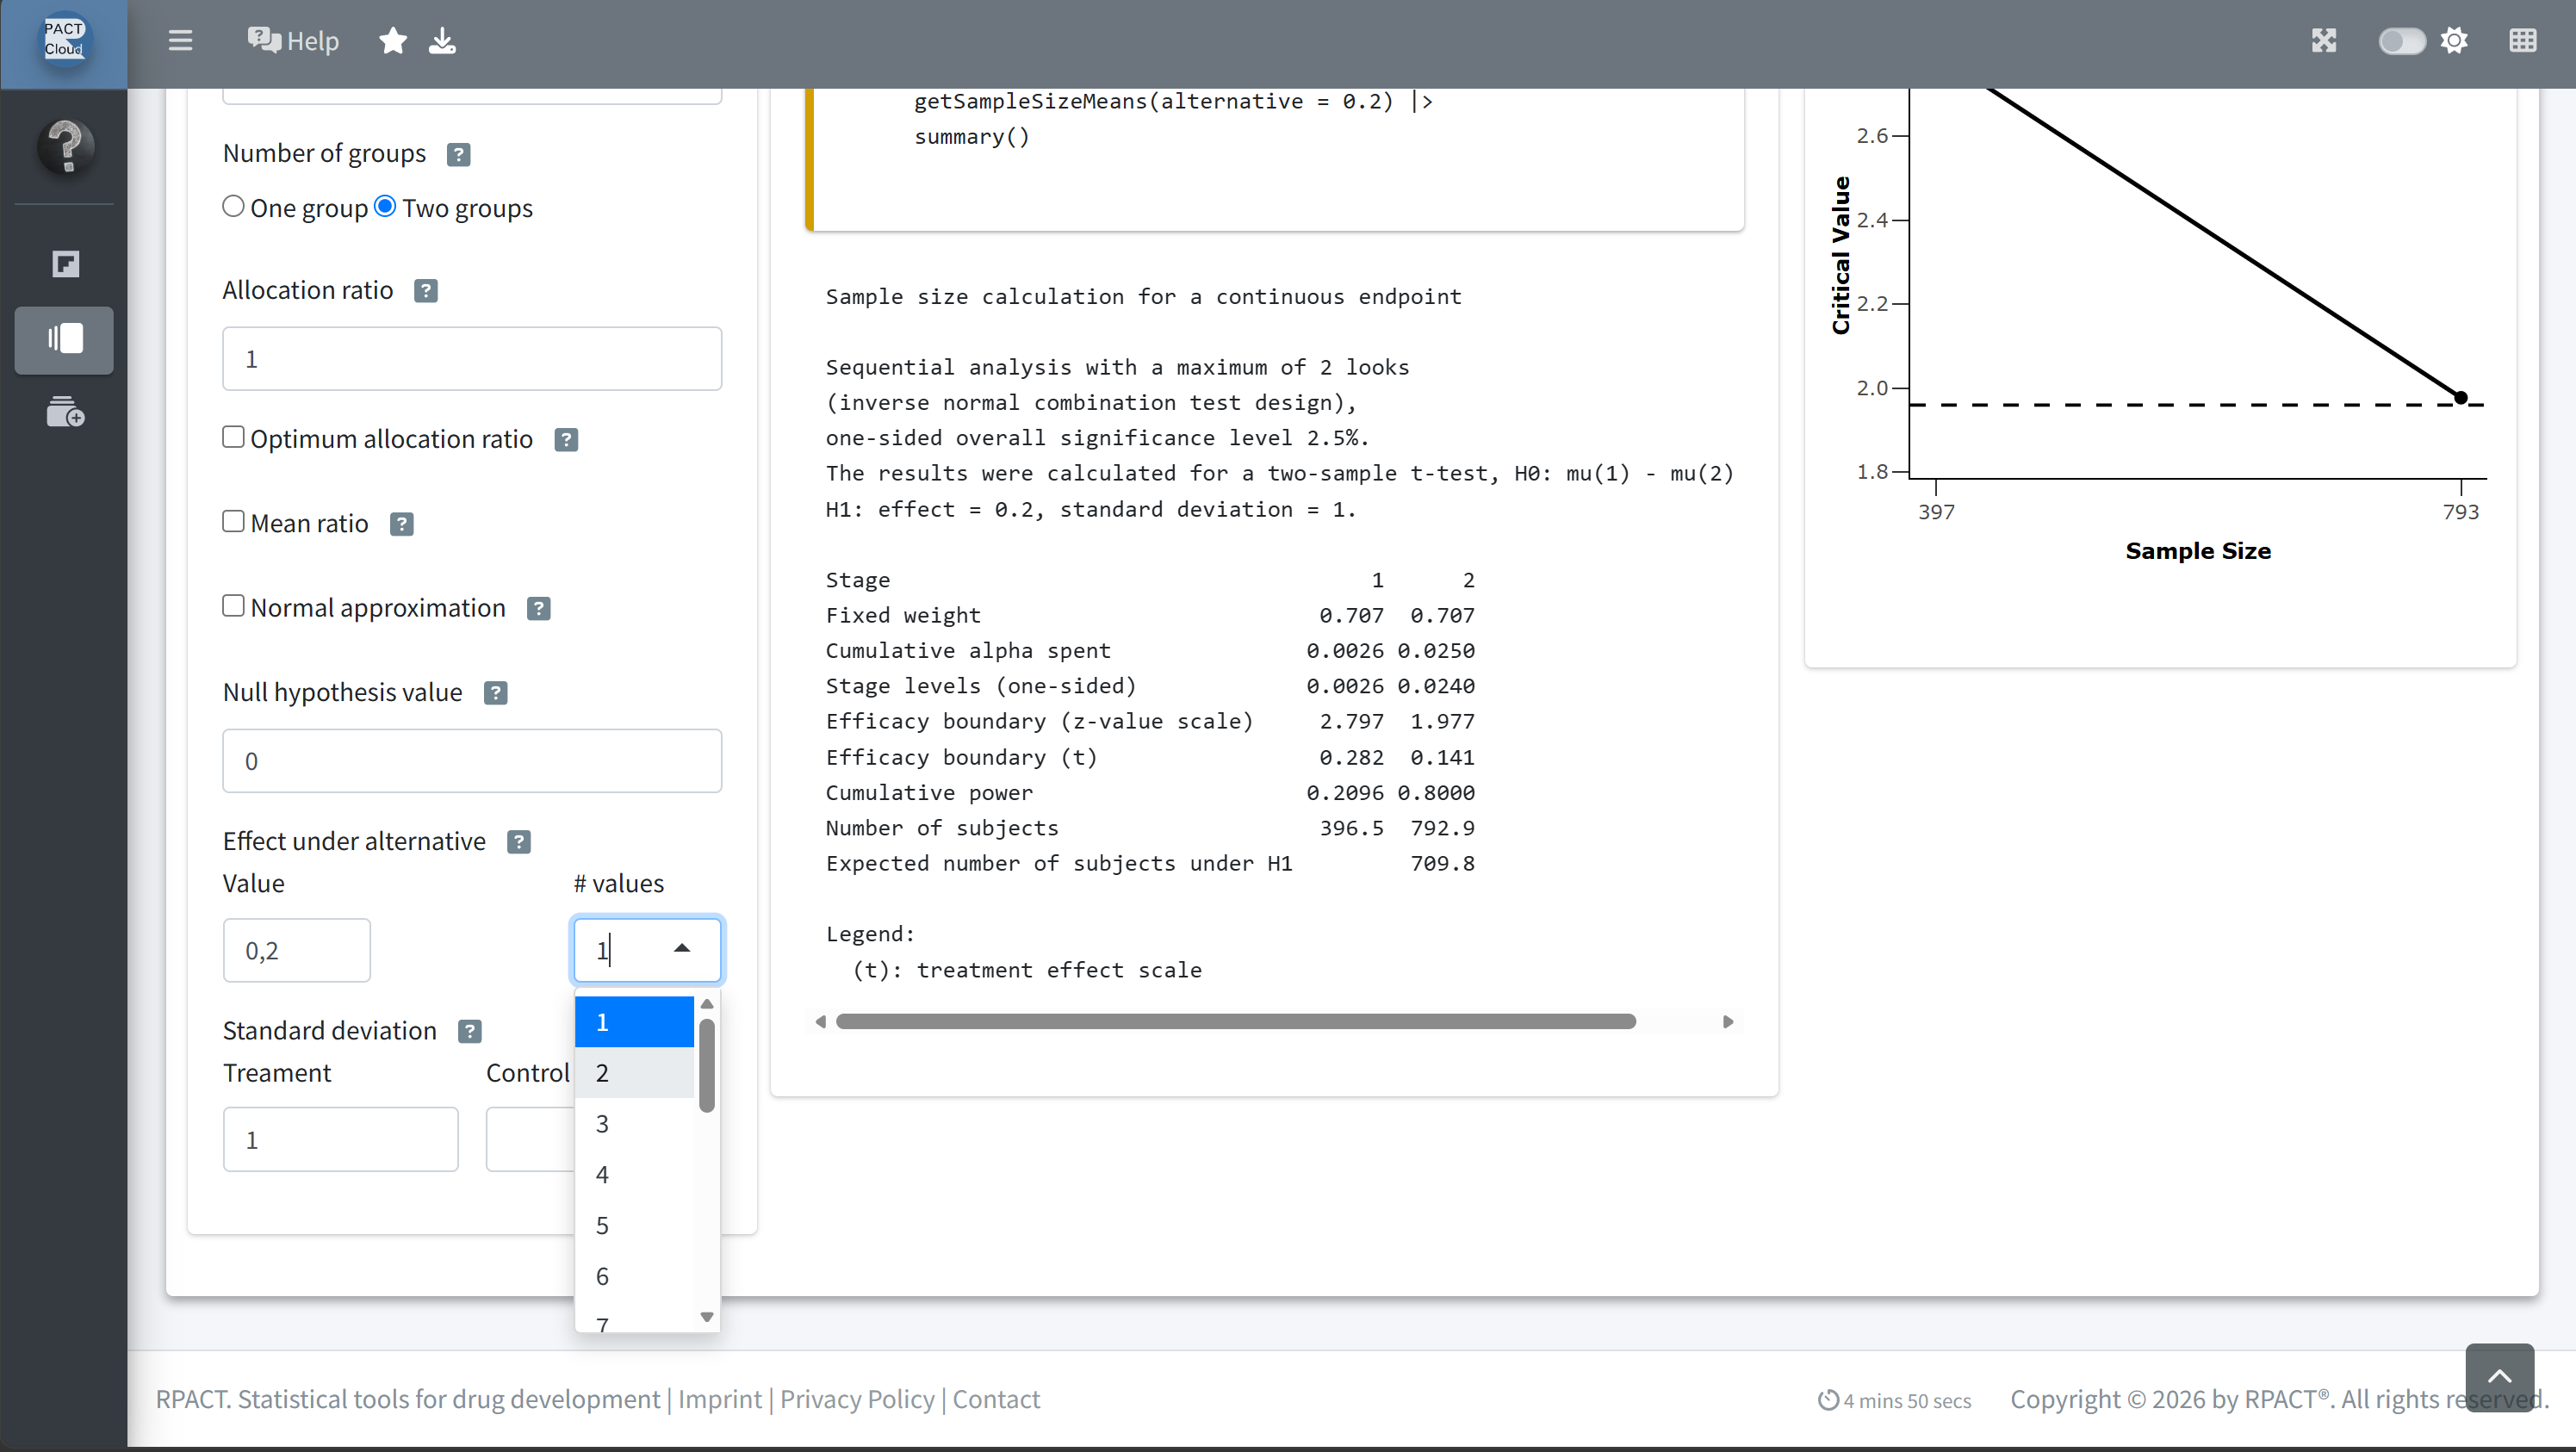Viewport: 2576px width, 1452px height.
Task: Click the getSampleSizeMeans code line
Action: point(1173,101)
